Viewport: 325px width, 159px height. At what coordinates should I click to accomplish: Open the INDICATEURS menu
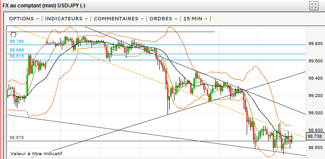click(x=66, y=19)
